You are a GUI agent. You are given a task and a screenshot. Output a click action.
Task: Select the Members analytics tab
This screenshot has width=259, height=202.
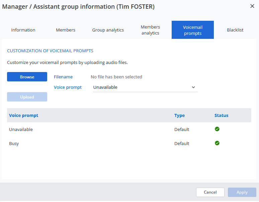[150, 30]
